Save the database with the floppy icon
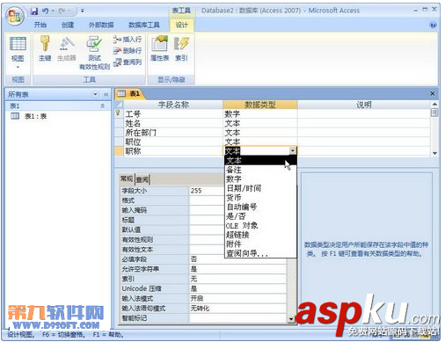Screen dimensions: 445x342 coord(34,11)
